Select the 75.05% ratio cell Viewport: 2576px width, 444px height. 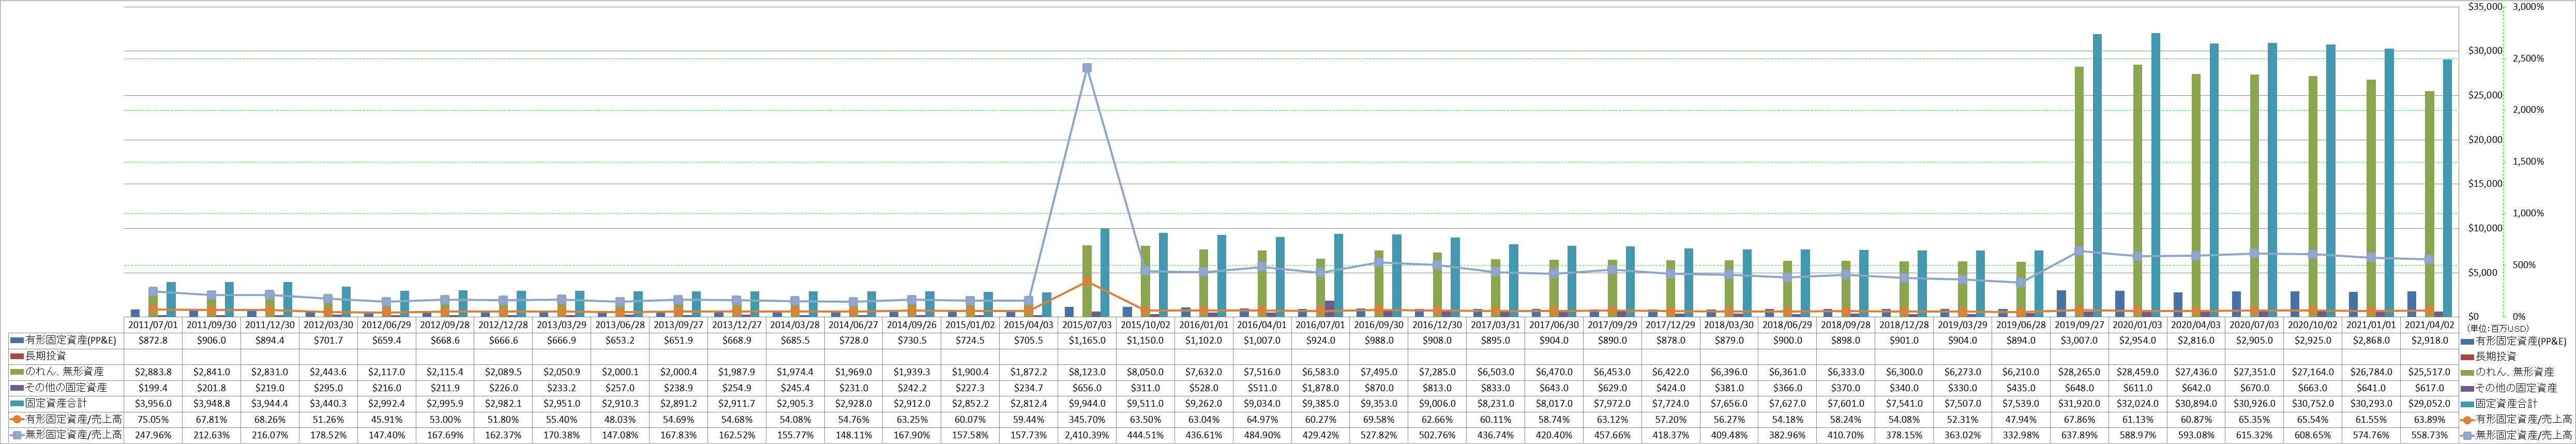tap(153, 419)
